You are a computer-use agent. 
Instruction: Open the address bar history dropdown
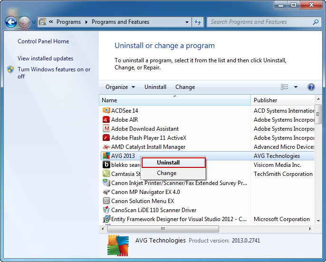(x=187, y=22)
